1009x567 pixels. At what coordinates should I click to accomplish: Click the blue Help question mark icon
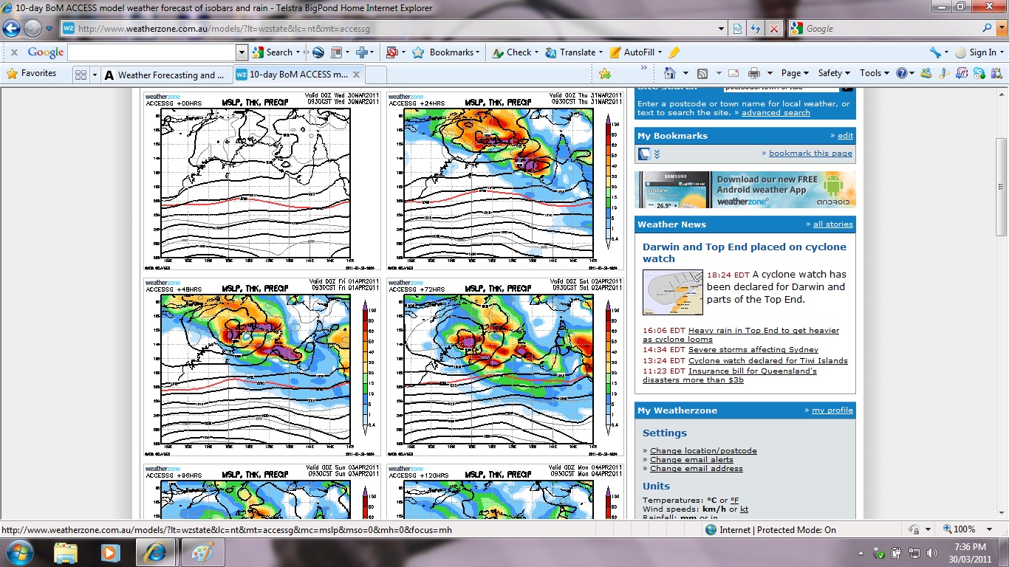click(x=901, y=73)
